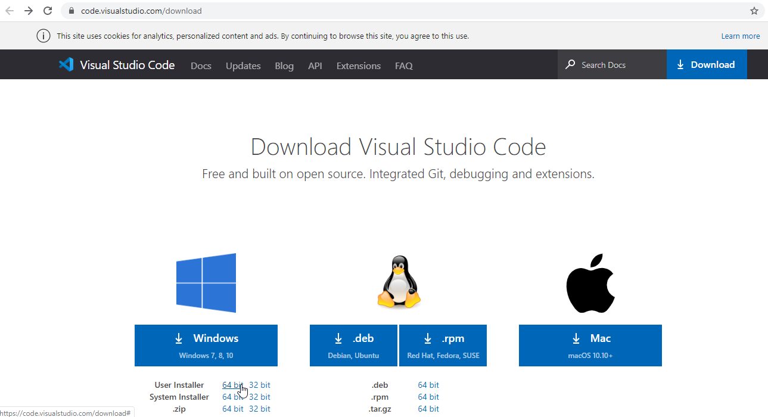
Task: Open the API navigation link
Action: (x=315, y=66)
